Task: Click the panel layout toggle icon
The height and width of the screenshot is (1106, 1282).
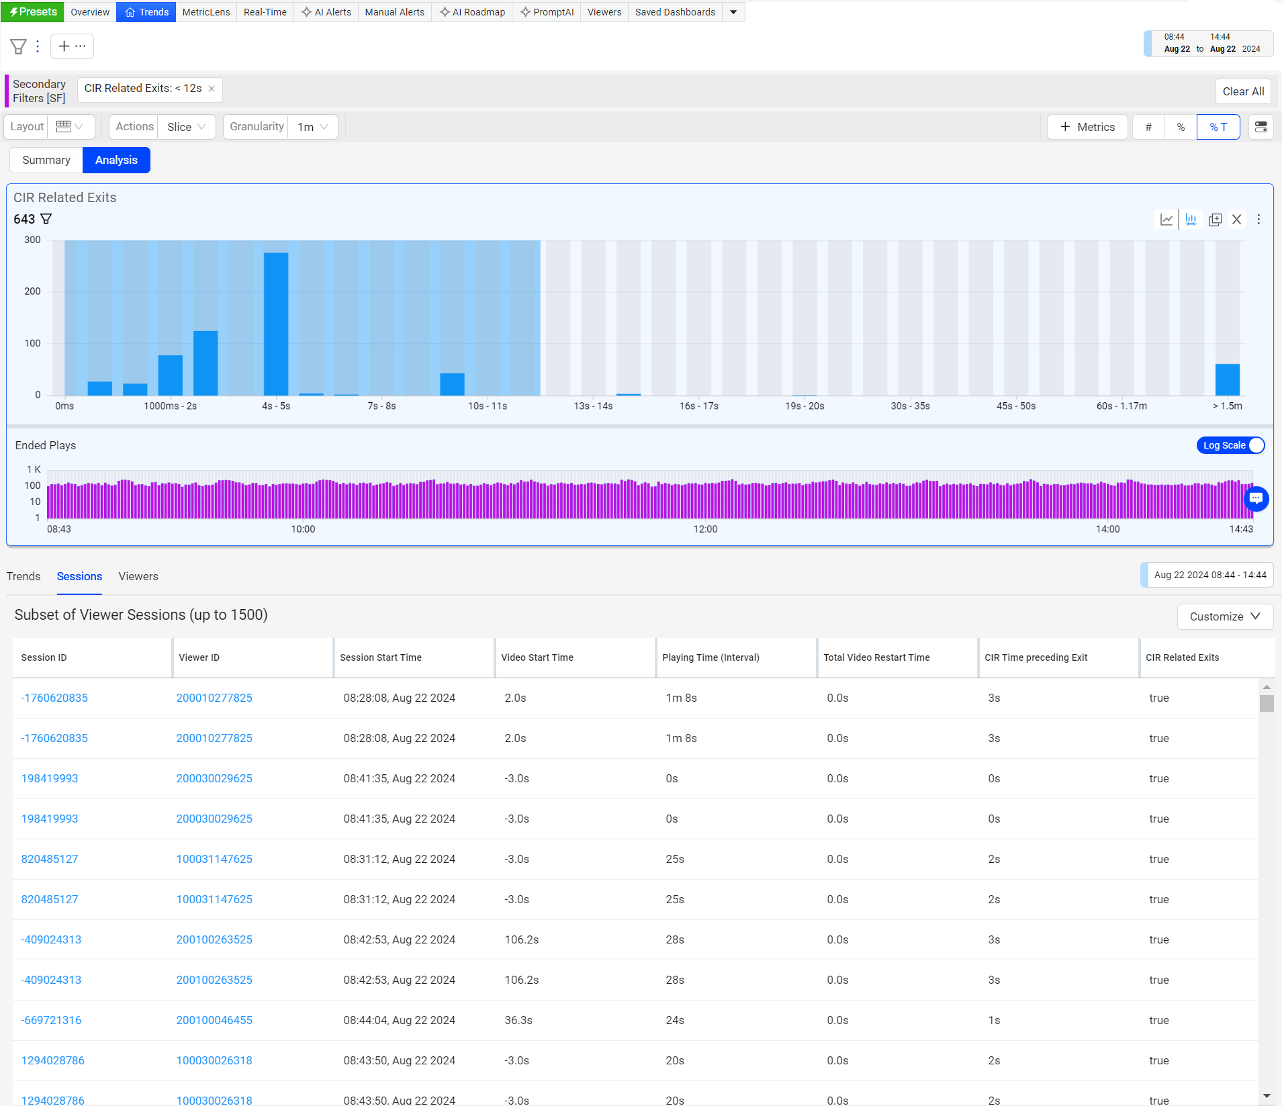Action: click(1261, 127)
